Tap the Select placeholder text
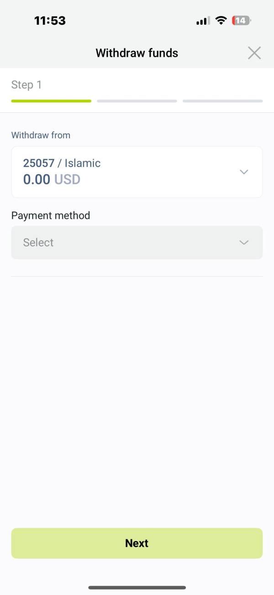The image size is (274, 595). coord(38,243)
